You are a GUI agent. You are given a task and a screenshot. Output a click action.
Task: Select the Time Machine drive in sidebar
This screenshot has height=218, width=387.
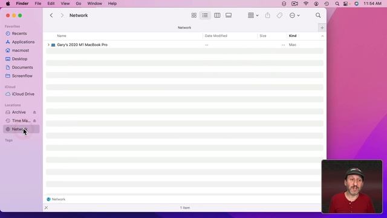coord(19,121)
